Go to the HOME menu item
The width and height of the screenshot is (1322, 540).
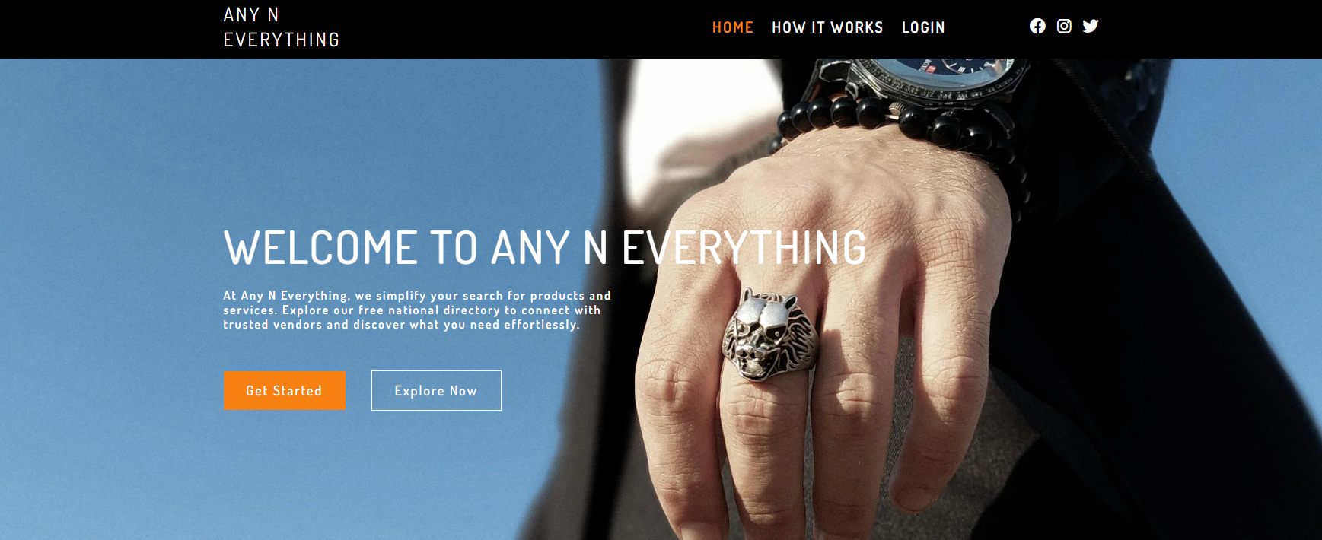pyautogui.click(x=733, y=27)
